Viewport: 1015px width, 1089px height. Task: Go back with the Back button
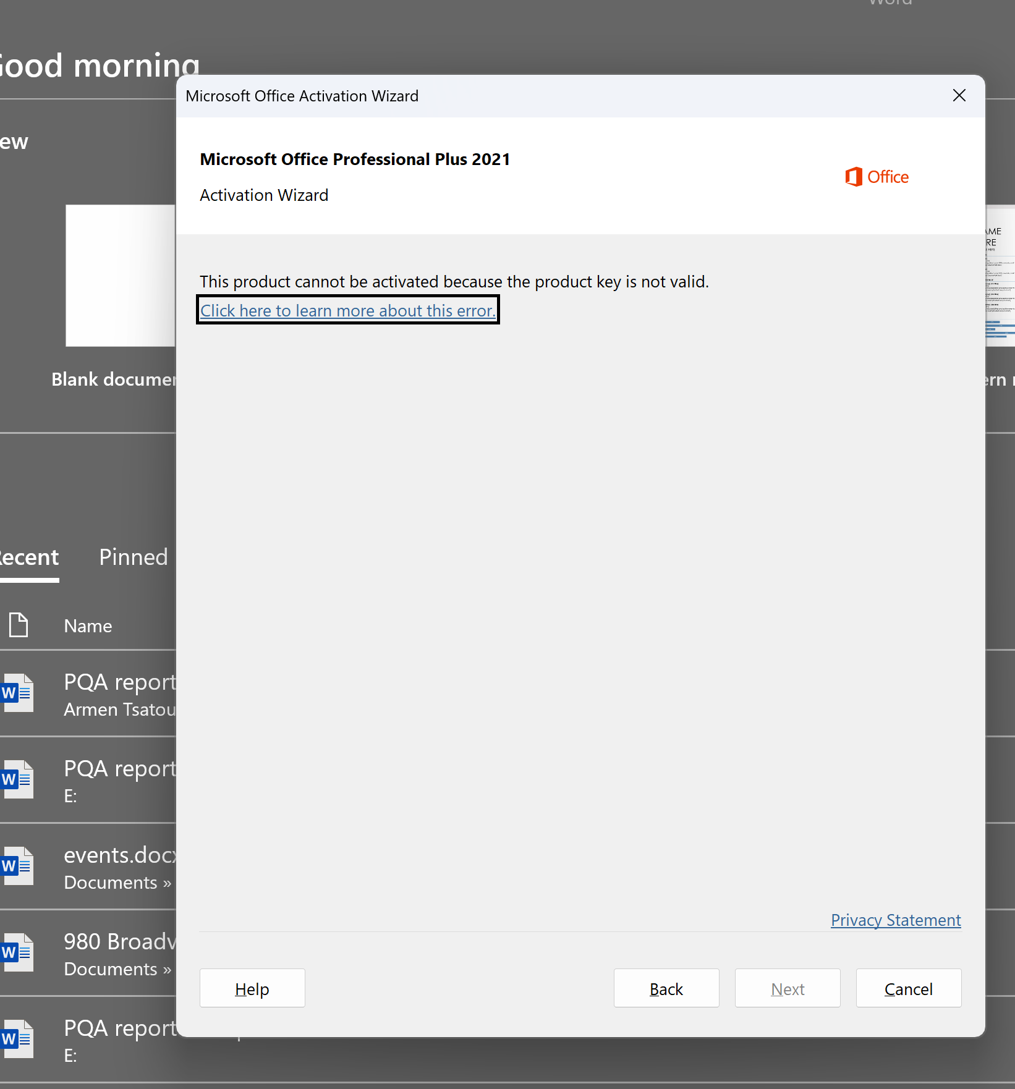666,988
